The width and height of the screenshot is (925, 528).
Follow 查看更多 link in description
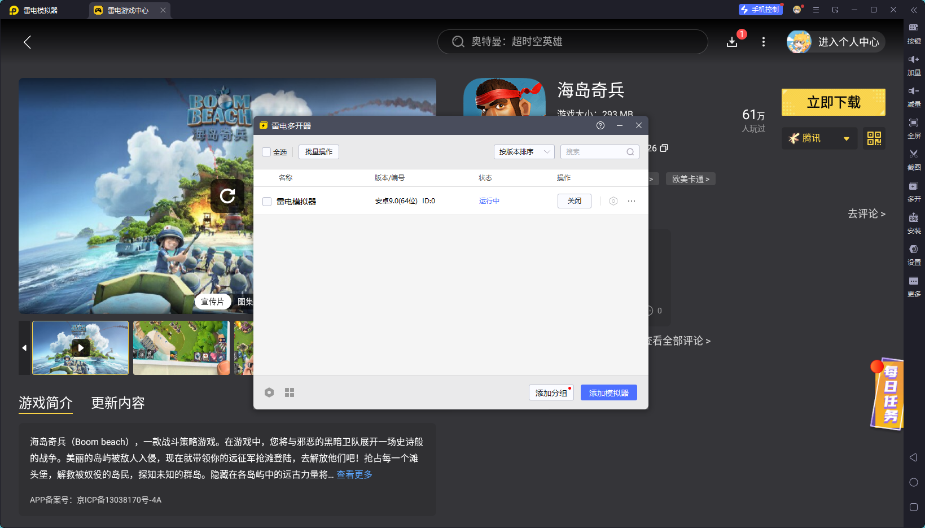354,474
